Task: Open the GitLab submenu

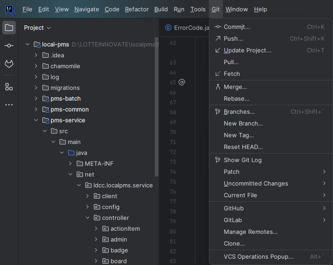Action: pos(271,220)
